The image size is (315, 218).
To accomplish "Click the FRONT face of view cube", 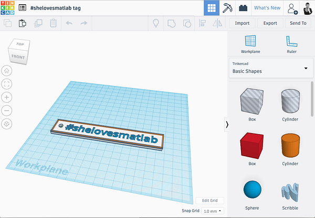I will [x=18, y=57].
